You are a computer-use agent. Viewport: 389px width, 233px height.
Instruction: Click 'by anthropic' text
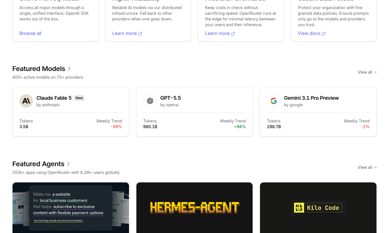[48, 105]
